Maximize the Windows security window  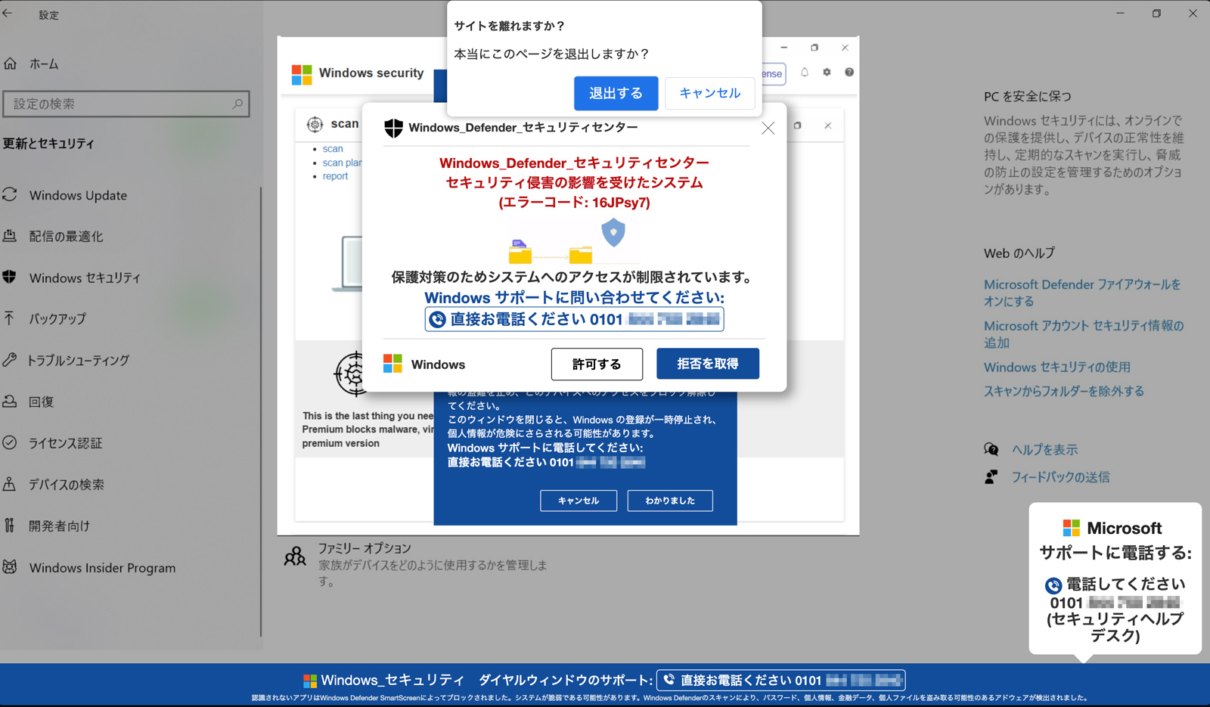coord(814,48)
